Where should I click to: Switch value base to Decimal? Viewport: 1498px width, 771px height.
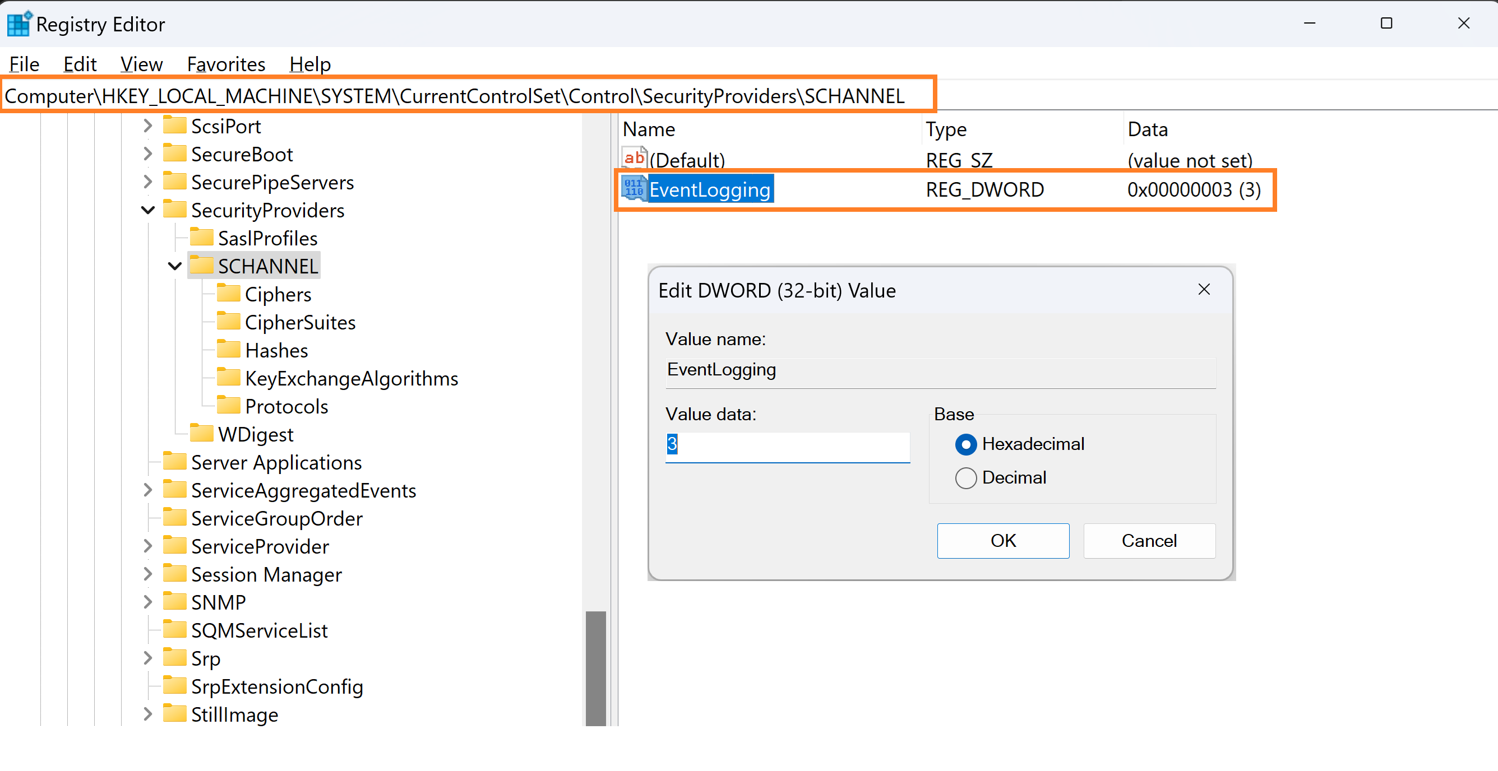pos(966,477)
